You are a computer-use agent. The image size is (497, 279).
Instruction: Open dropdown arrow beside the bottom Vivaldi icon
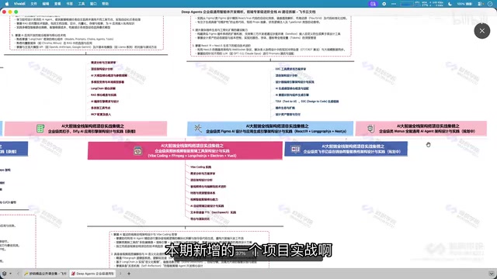(x=10, y=274)
